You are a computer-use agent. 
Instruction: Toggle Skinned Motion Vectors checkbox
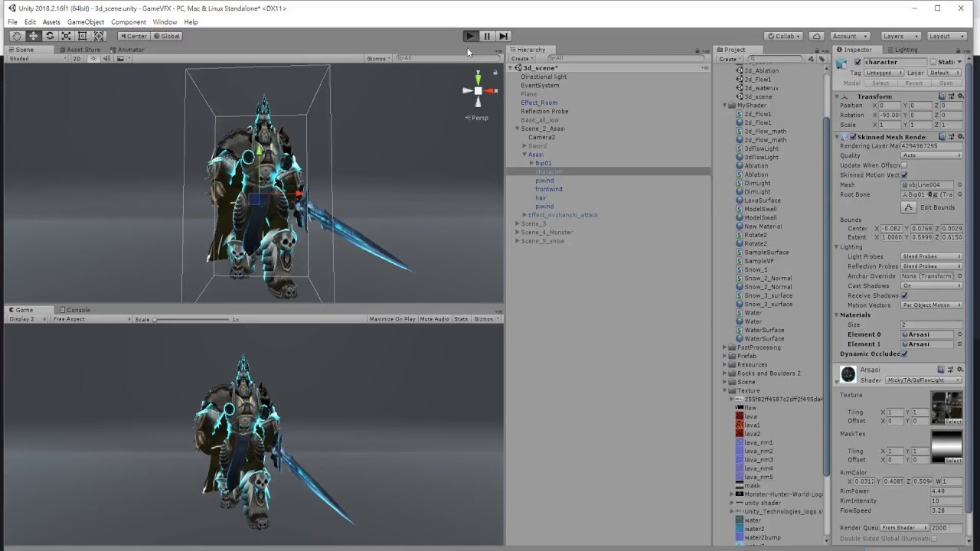coord(904,175)
